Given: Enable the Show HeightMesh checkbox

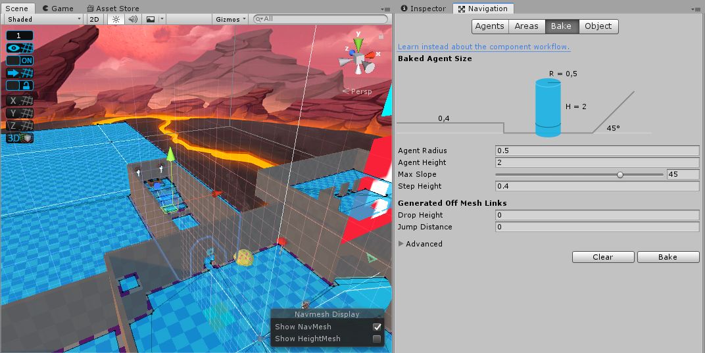Looking at the screenshot, I should [377, 339].
